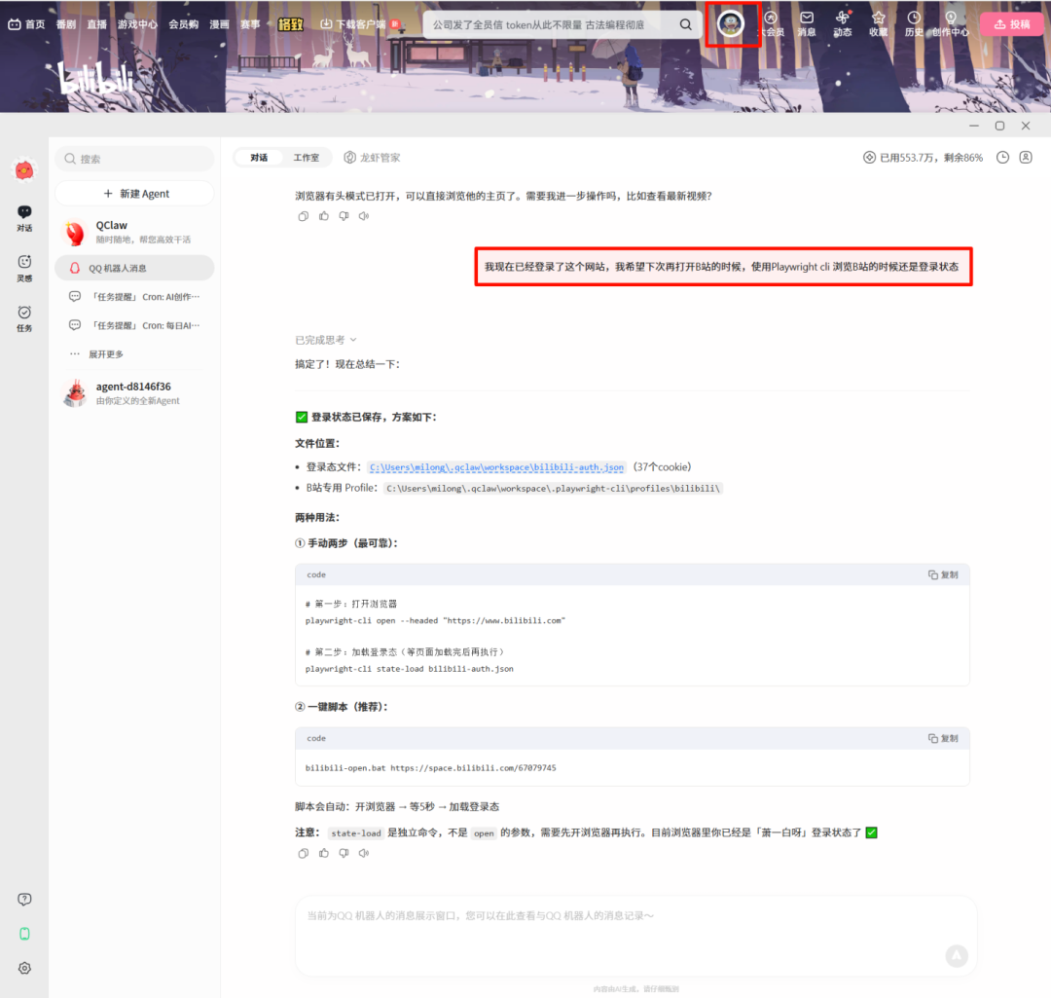Open Bilibili 首页 from the header
The width and height of the screenshot is (1051, 998).
click(x=27, y=24)
